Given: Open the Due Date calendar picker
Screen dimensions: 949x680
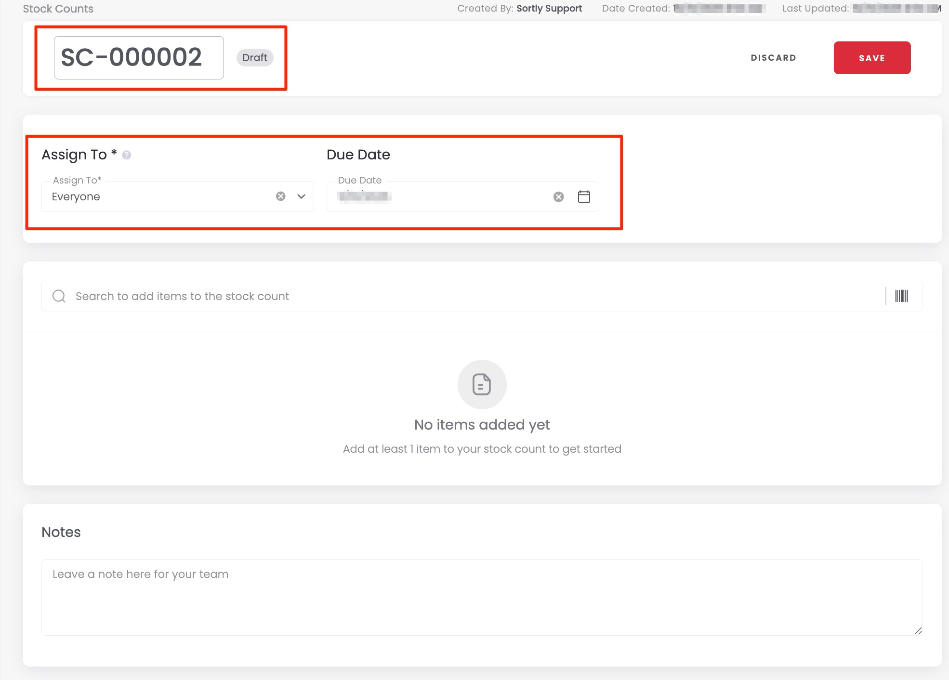Looking at the screenshot, I should coord(584,196).
